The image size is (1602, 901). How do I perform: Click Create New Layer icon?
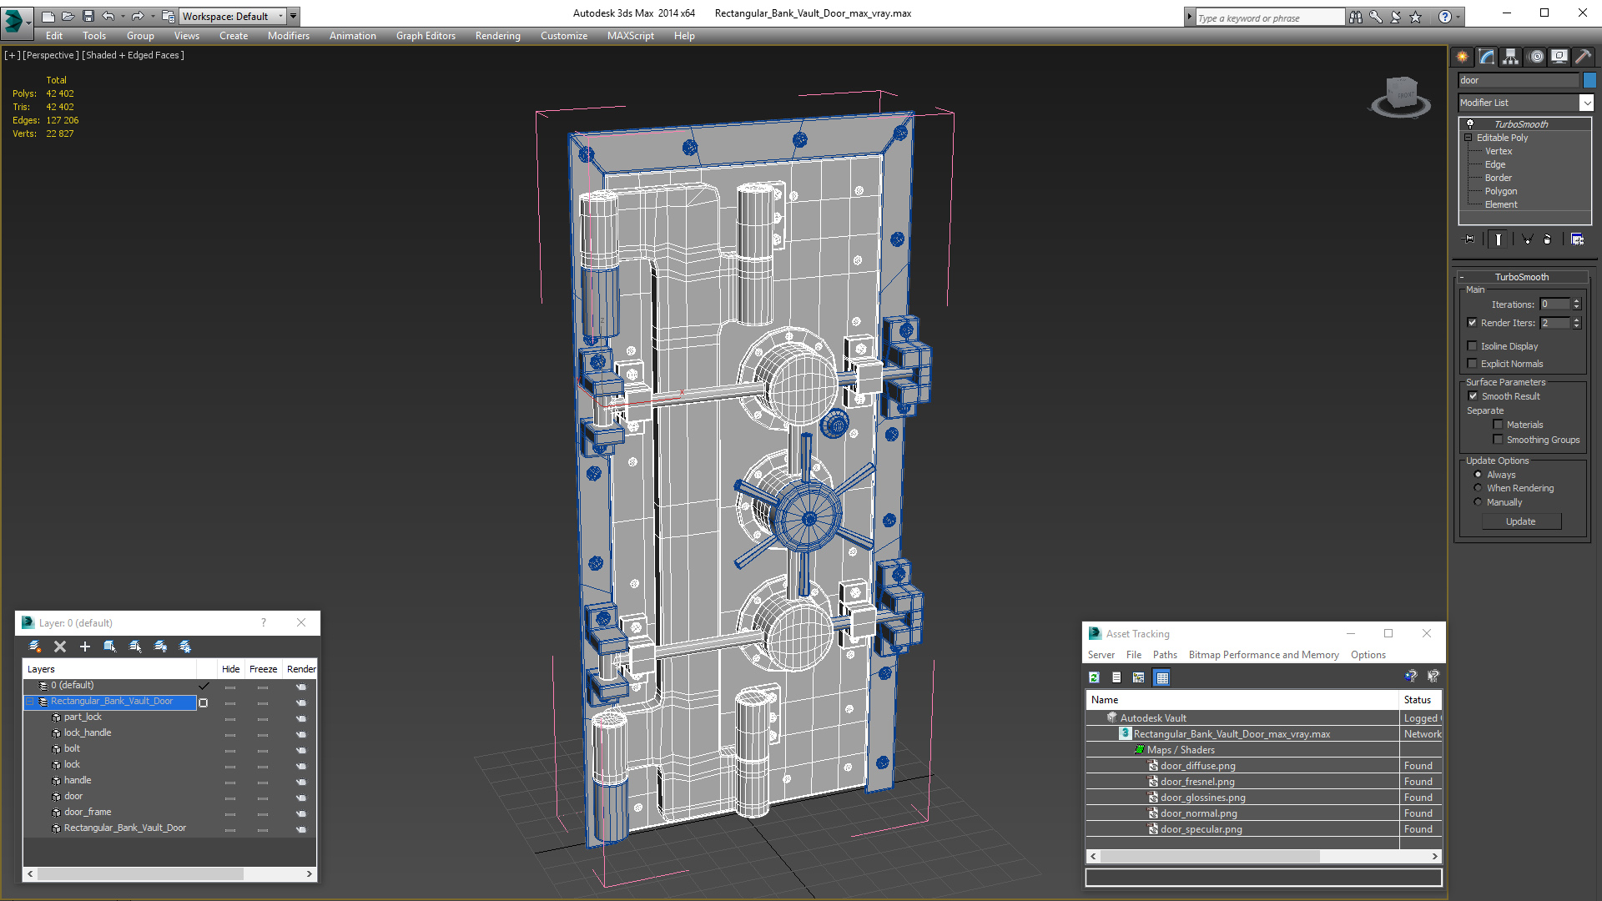tap(35, 647)
